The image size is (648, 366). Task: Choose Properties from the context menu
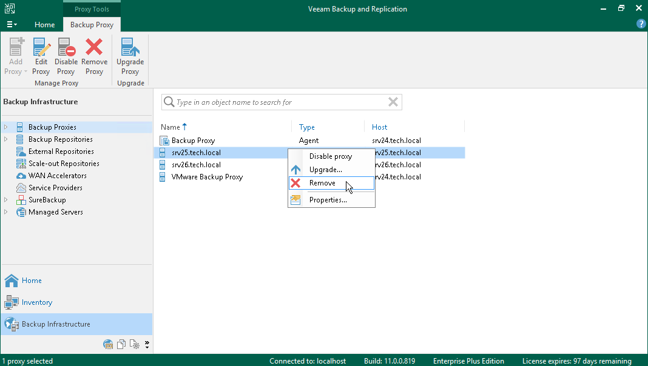(328, 200)
